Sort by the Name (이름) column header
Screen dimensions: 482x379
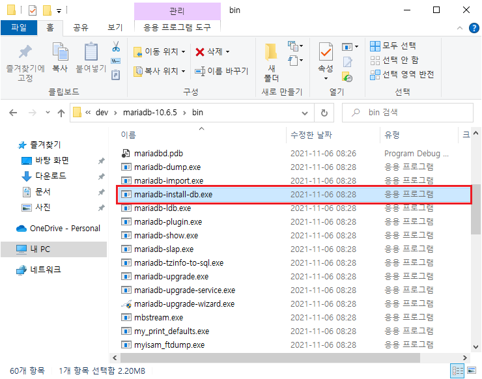point(128,135)
